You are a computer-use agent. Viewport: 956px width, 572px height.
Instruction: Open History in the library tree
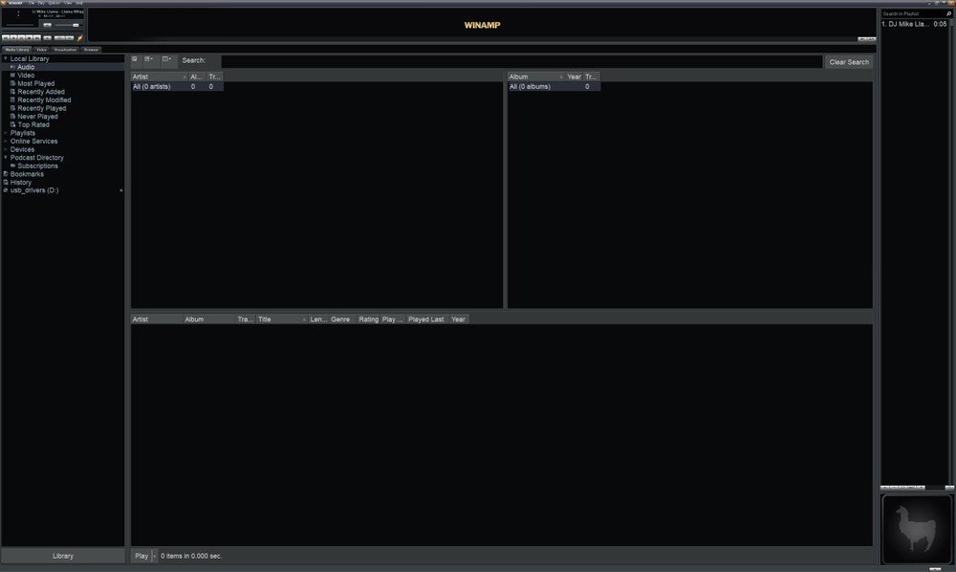point(21,183)
